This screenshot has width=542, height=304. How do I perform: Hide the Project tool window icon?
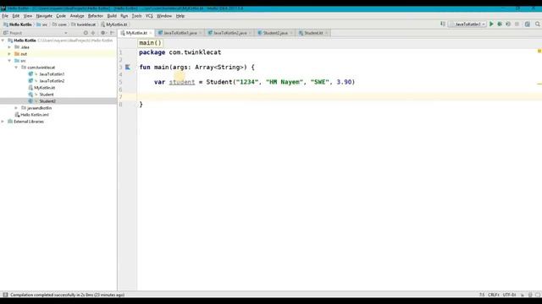pyautogui.click(x=112, y=33)
